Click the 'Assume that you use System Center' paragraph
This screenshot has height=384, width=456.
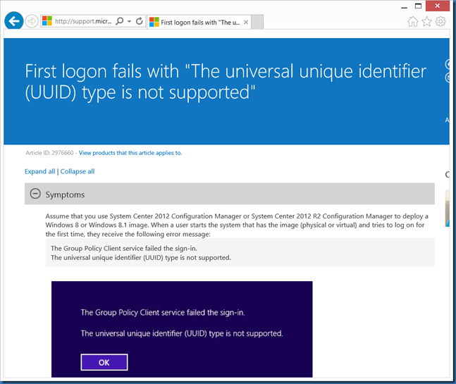point(237,225)
